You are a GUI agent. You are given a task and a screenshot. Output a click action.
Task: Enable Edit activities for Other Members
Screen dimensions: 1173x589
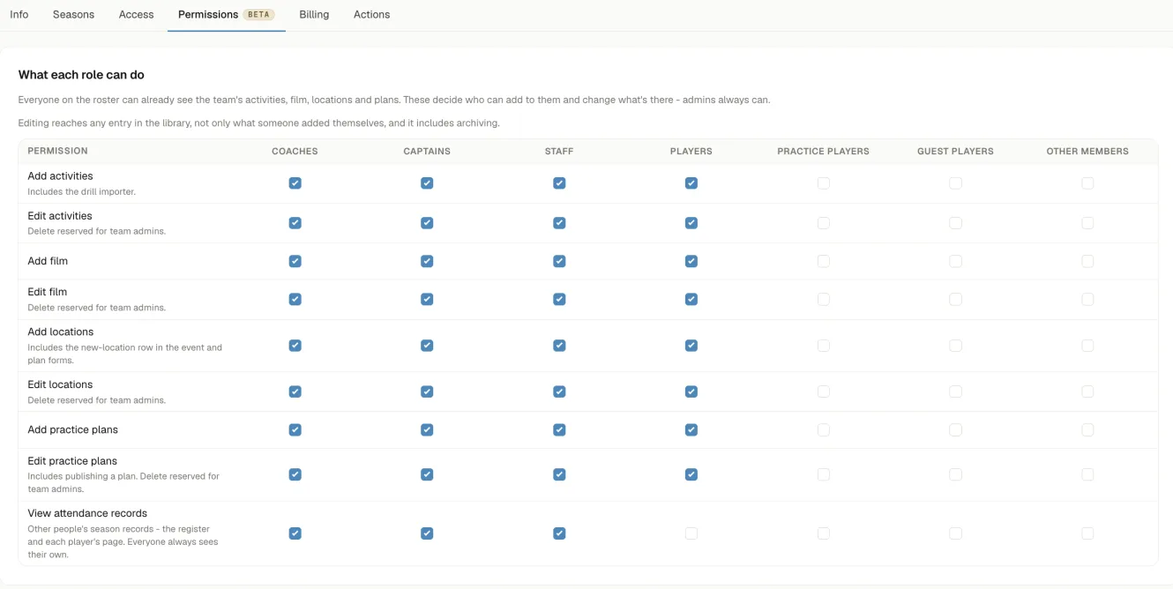click(x=1087, y=223)
